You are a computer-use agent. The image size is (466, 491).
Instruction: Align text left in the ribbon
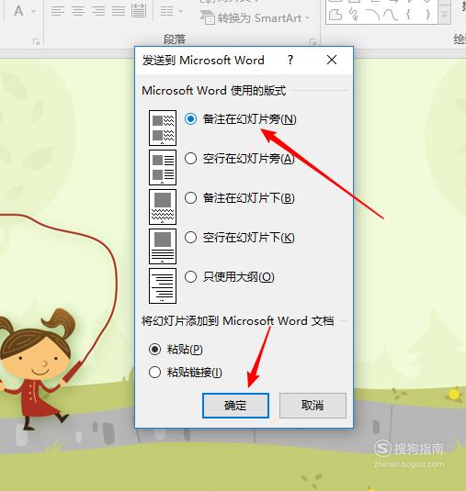click(58, 11)
